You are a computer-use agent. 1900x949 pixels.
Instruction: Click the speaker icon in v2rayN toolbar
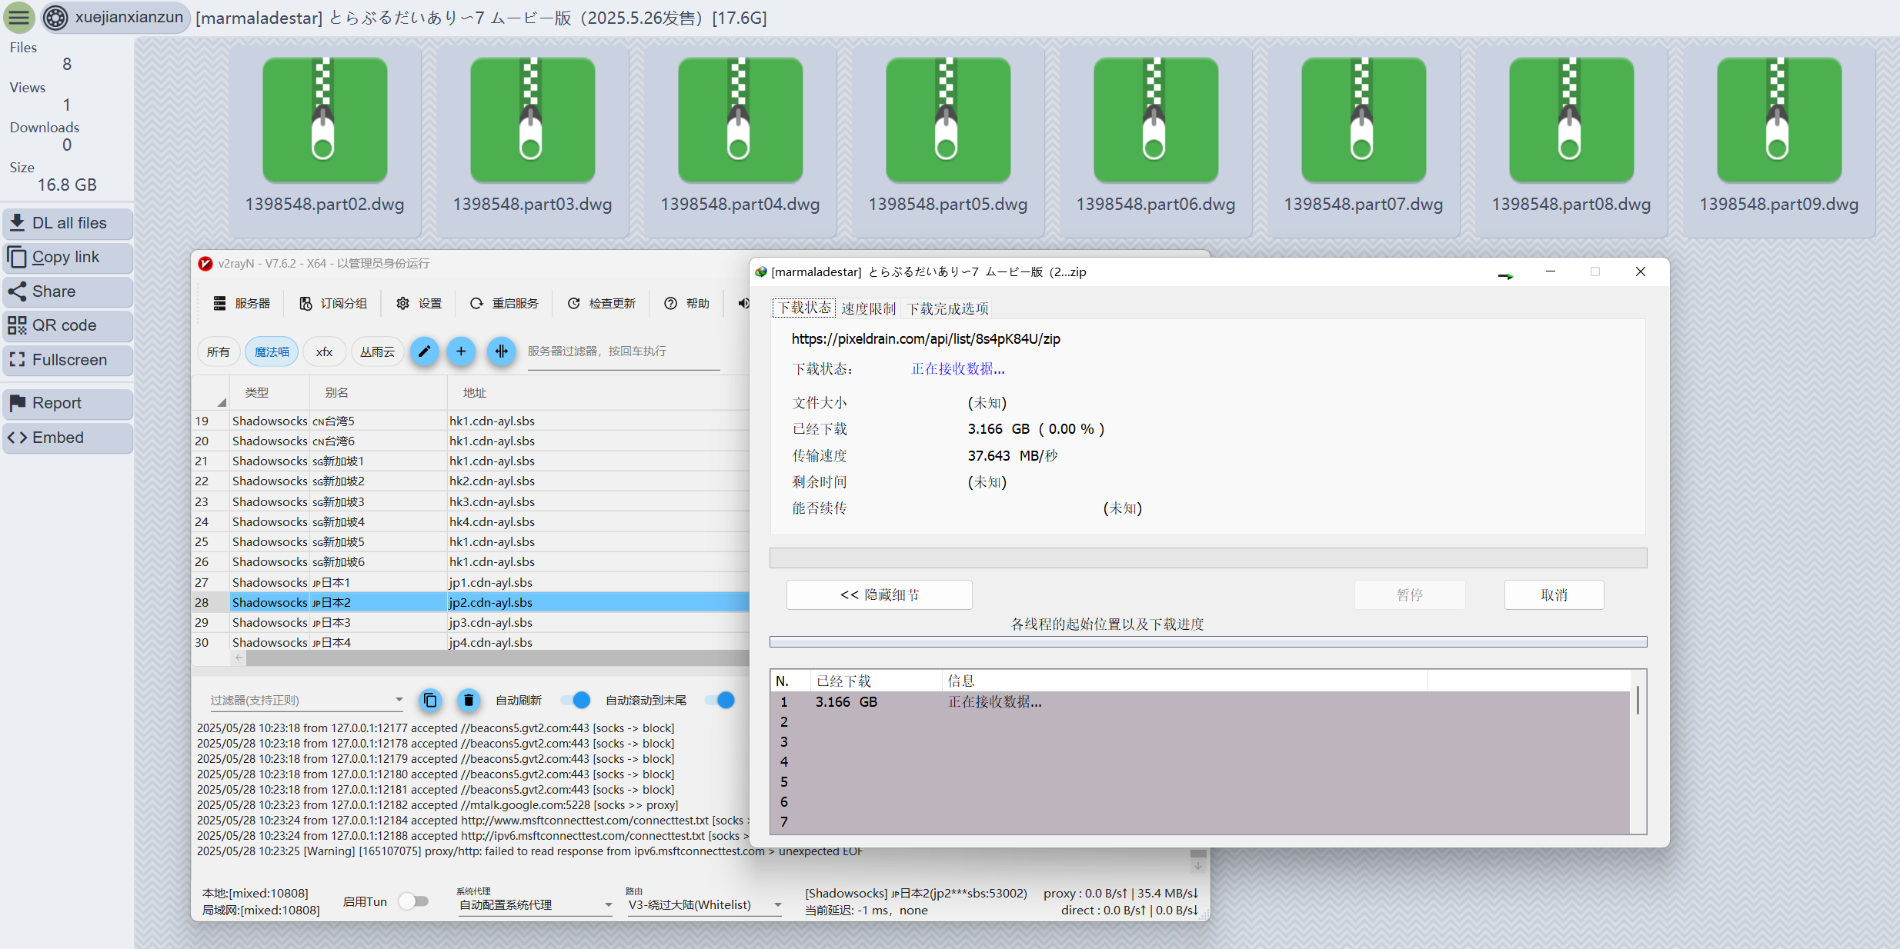pos(743,303)
